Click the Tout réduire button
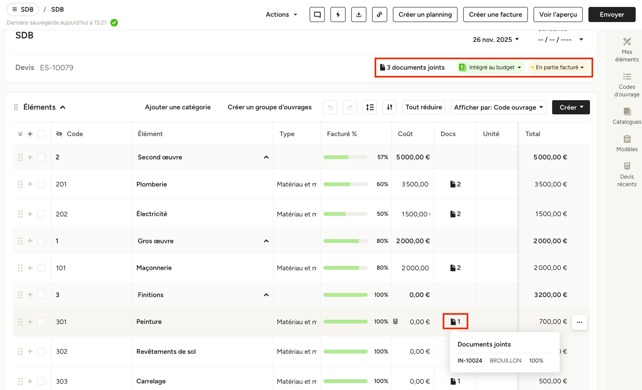 click(424, 107)
